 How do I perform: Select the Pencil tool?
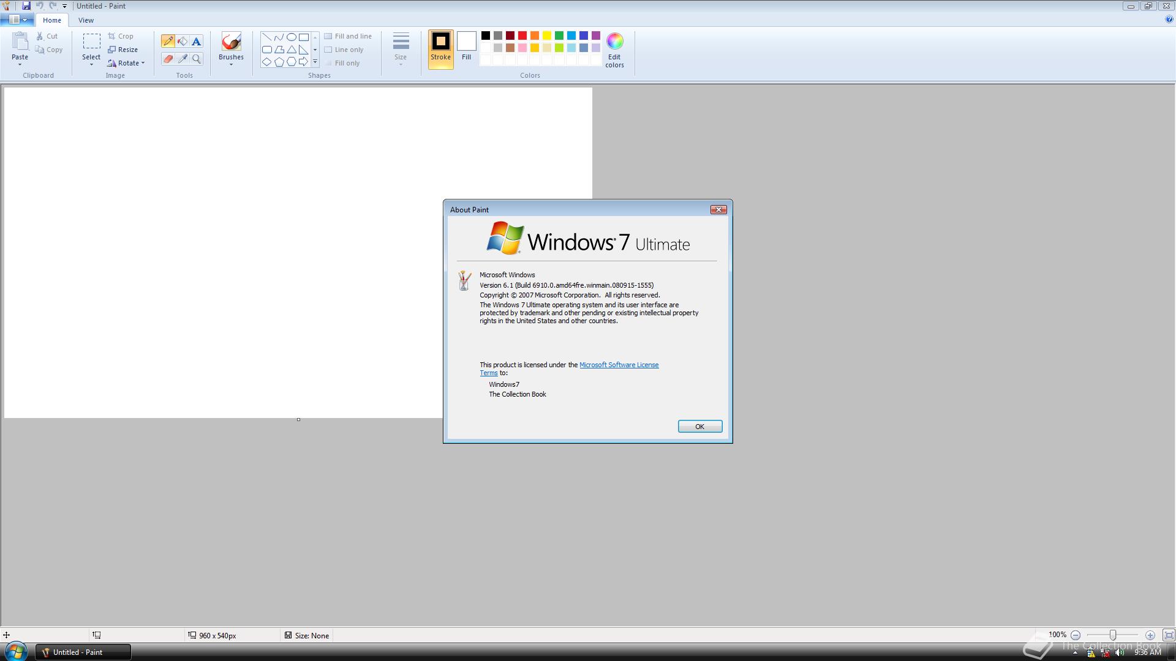(x=168, y=41)
